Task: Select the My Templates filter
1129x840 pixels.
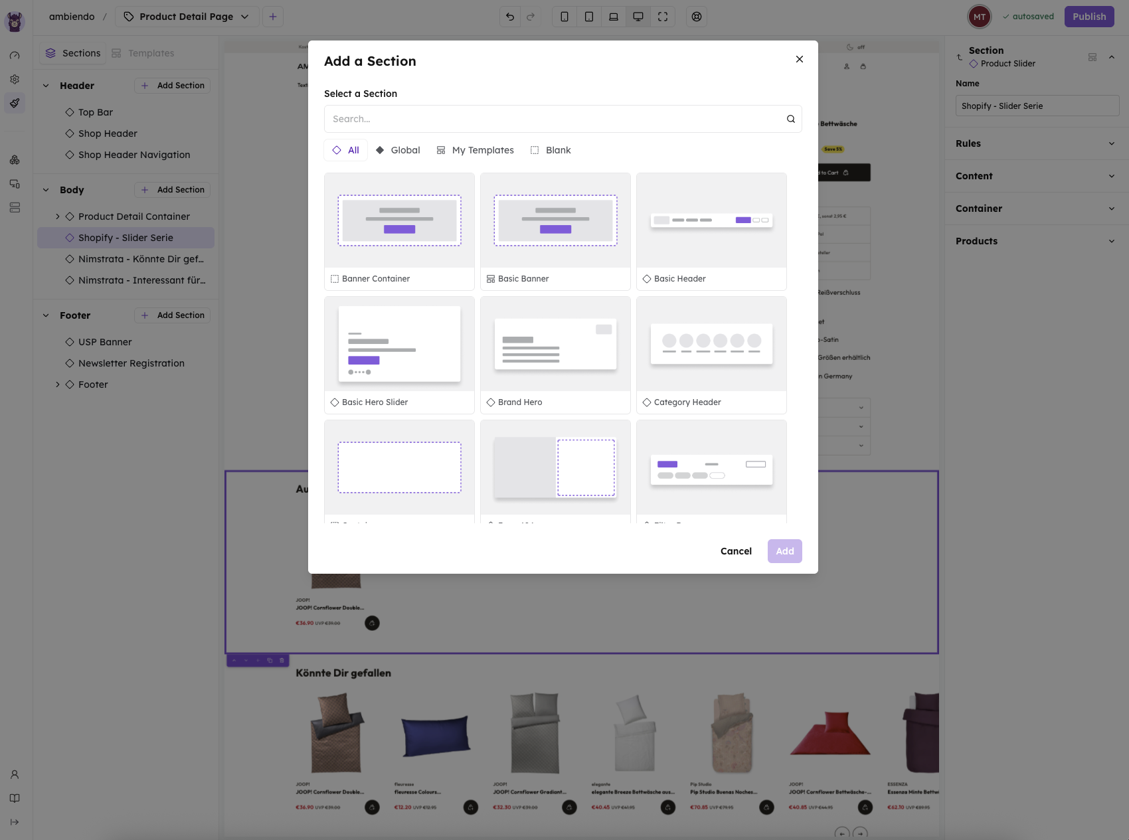Action: pyautogui.click(x=475, y=150)
